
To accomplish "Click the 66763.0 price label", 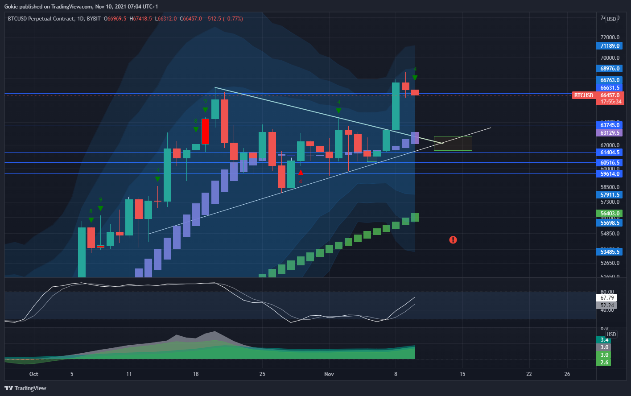I will tap(610, 80).
